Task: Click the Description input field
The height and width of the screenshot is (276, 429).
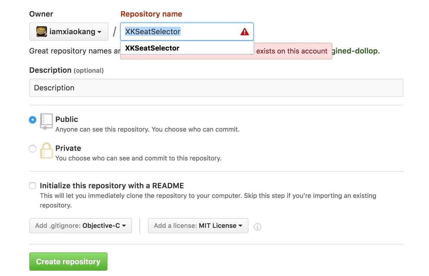Action: pyautogui.click(x=216, y=88)
